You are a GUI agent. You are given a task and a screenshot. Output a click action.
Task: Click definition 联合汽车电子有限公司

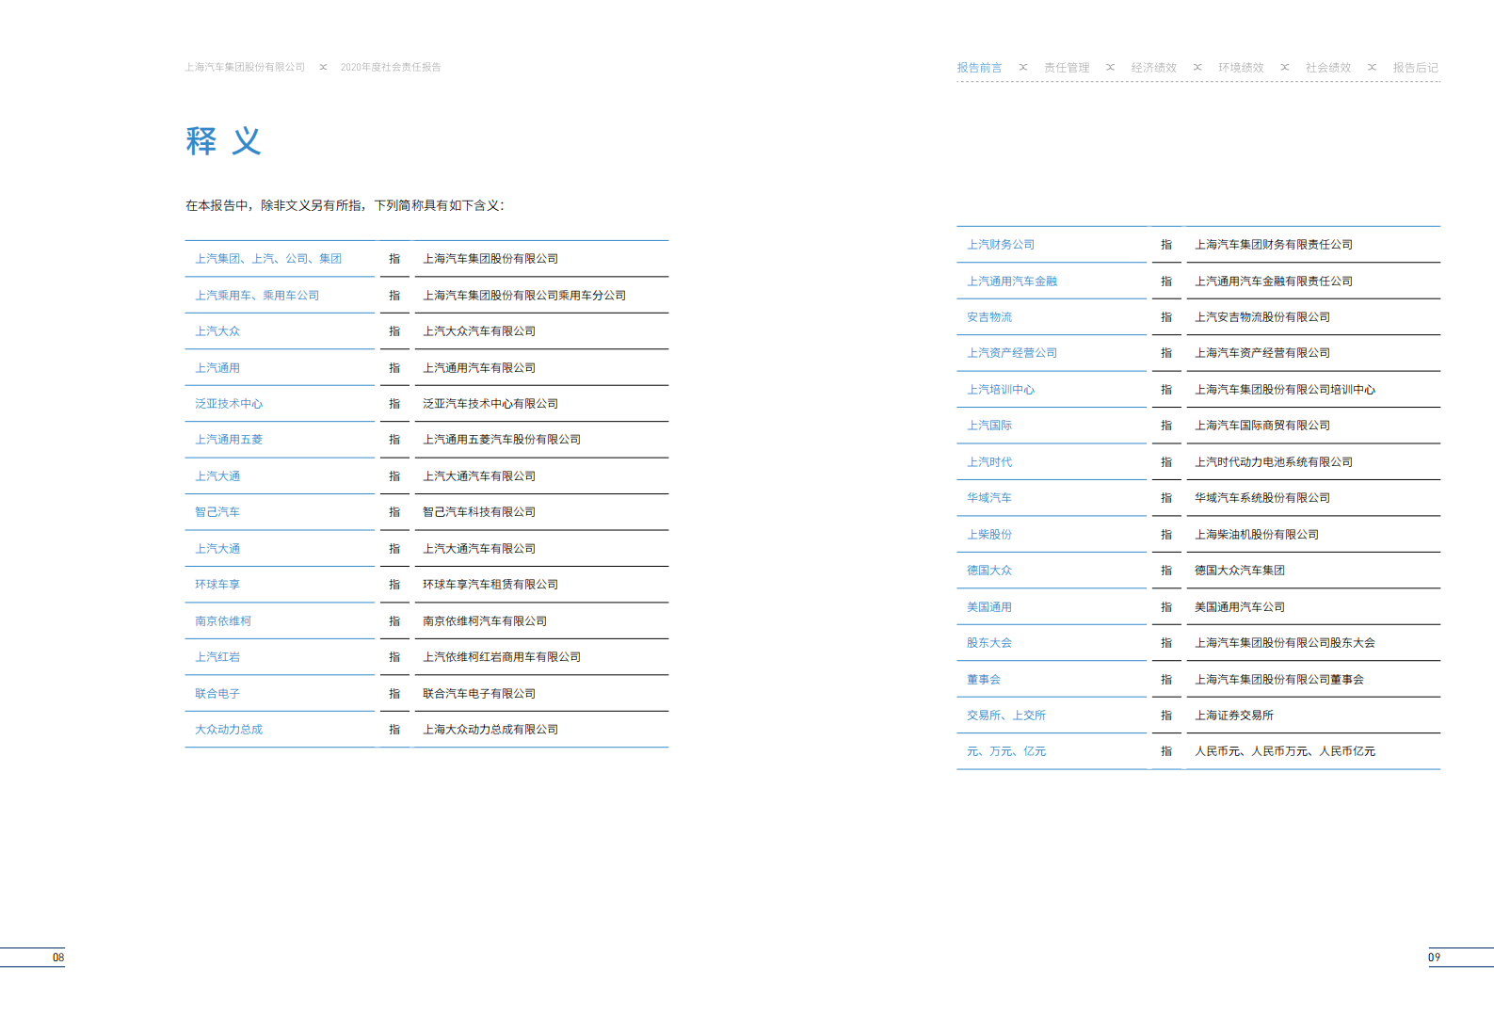click(479, 694)
